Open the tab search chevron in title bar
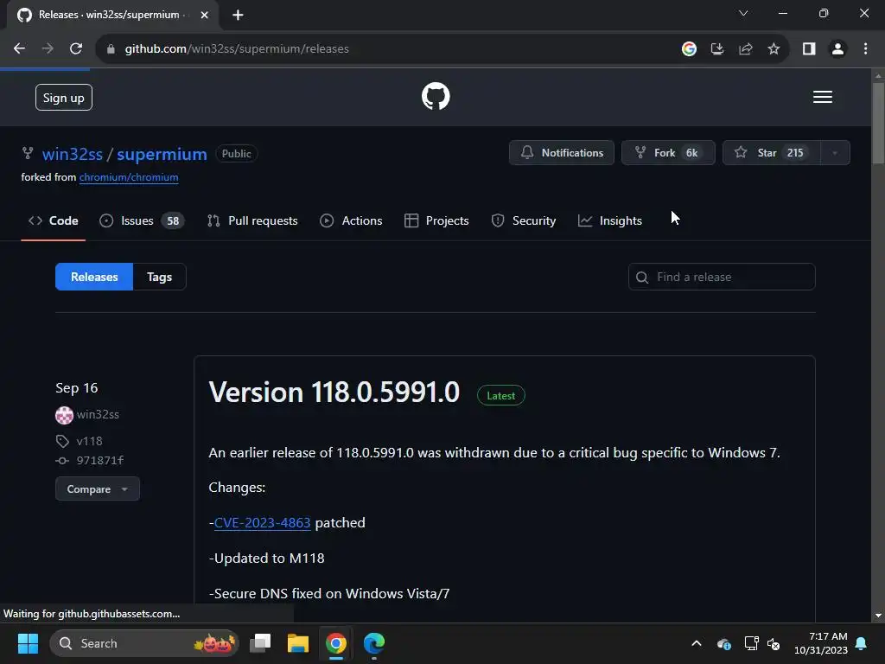 [743, 14]
